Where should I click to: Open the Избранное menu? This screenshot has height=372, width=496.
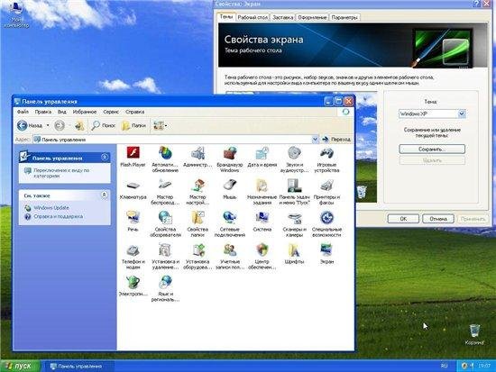[85, 112]
